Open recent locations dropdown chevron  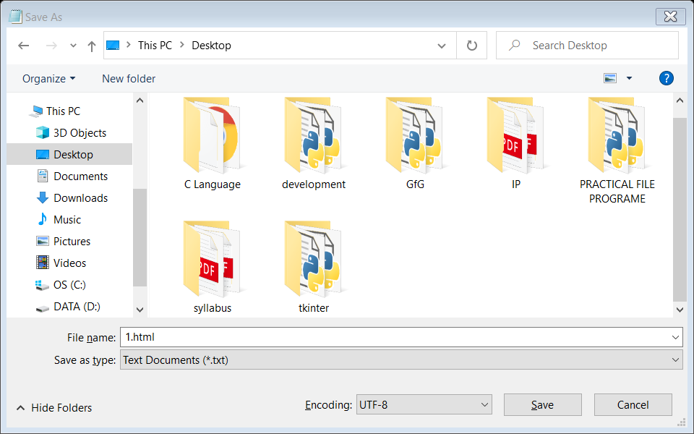pyautogui.click(x=73, y=46)
